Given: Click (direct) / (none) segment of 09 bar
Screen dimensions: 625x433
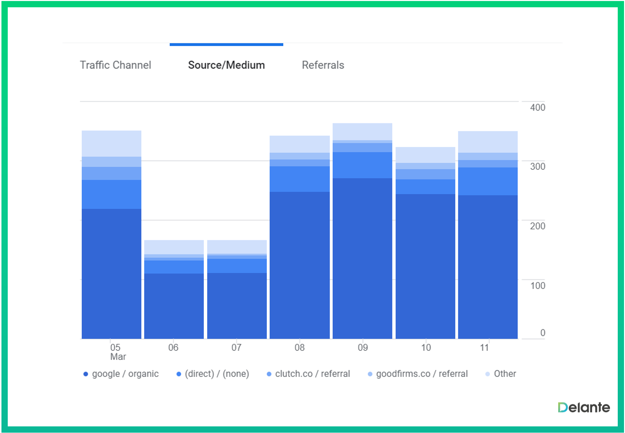Looking at the screenshot, I should [x=362, y=165].
